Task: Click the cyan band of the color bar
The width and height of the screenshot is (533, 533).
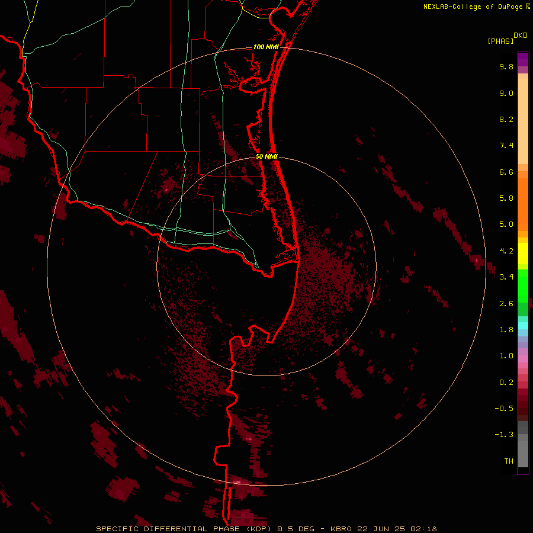Action: (x=523, y=326)
